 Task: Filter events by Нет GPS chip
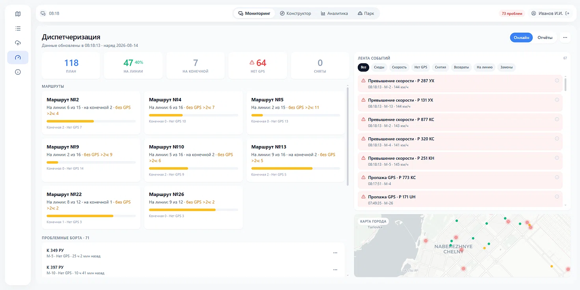coord(421,67)
